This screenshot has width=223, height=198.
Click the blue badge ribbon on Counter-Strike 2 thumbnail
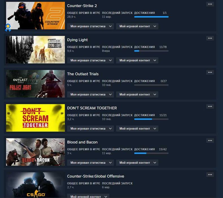[x=8, y=27]
